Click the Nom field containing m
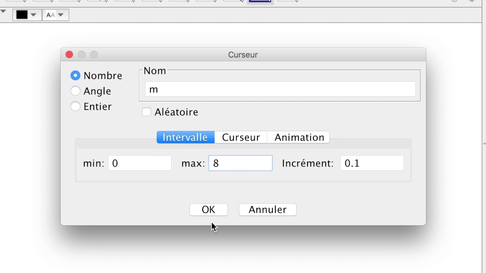The height and width of the screenshot is (273, 486). pos(280,89)
